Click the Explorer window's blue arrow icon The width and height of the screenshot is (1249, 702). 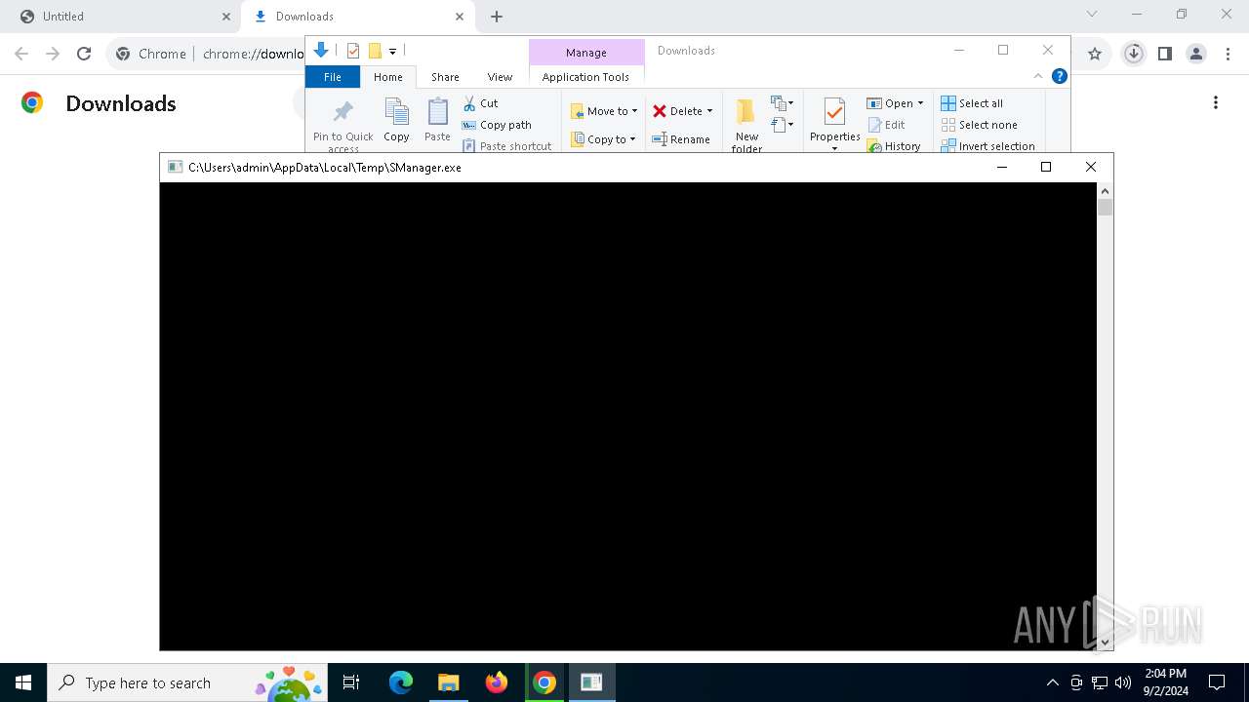tap(321, 51)
